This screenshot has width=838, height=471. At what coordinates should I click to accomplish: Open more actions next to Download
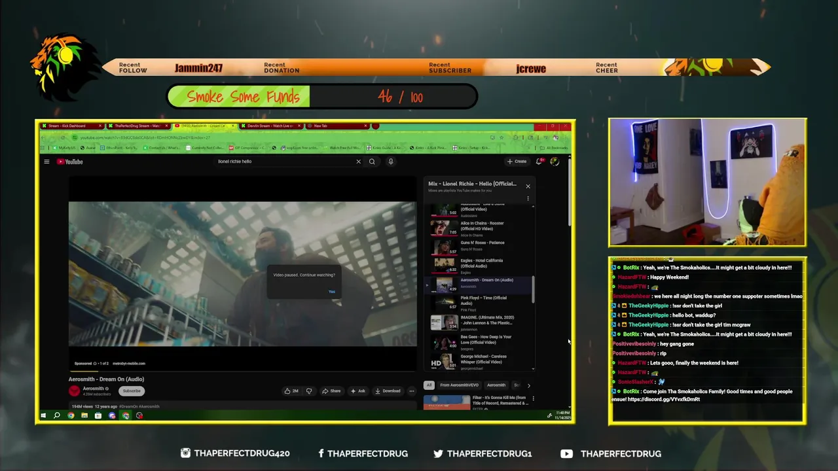click(411, 391)
